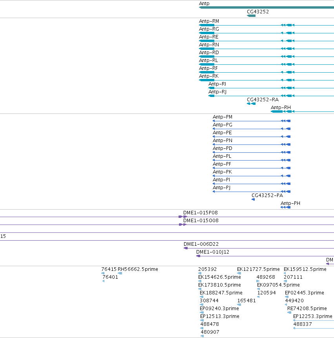
Task: Click the DME1-010J12 clone label
Action: click(213, 252)
